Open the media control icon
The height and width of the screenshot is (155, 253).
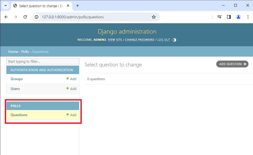click(x=219, y=17)
